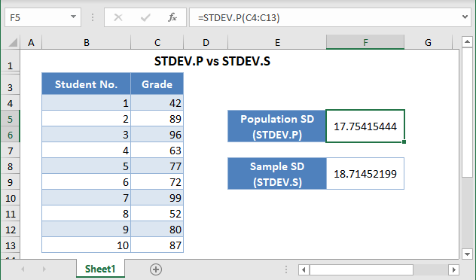Open the Insert Function fx dialog
Image resolution: width=476 pixels, height=280 pixels.
172,17
